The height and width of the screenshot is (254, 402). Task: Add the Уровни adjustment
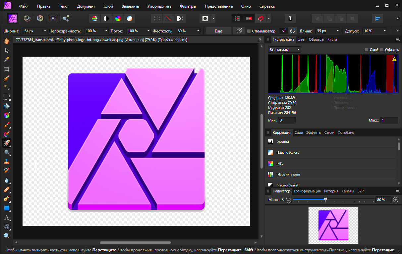click(331, 142)
